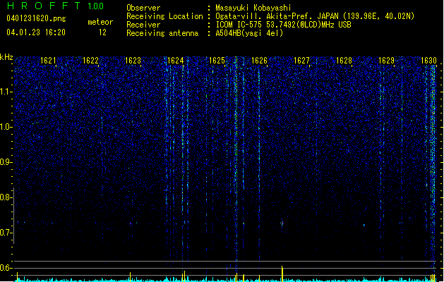This screenshot has width=444, height=282.
Task: Click the red meteor echo below 1623
Action: click(x=131, y=223)
